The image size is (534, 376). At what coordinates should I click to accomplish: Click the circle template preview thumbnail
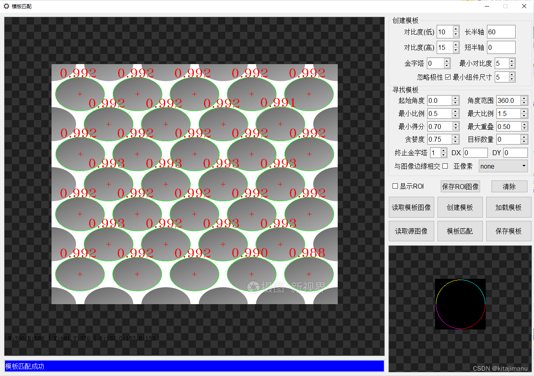pyautogui.click(x=460, y=304)
